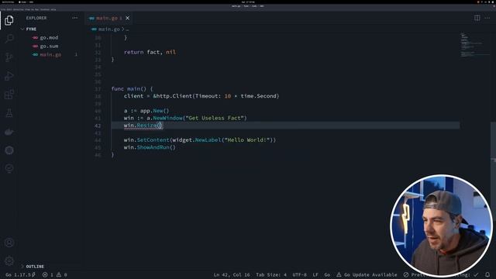496x279 pixels.
Task: Click Ln 42, Col 16 cursor position
Action: pos(232,274)
